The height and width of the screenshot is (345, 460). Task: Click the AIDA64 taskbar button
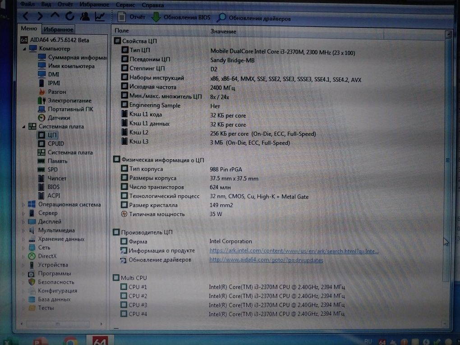(x=100, y=340)
